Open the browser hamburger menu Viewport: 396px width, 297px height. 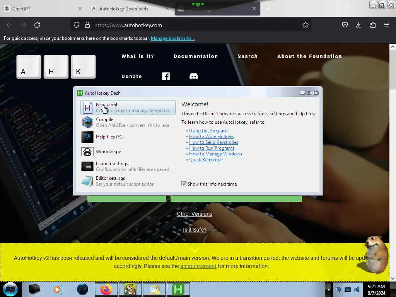[x=386, y=25]
